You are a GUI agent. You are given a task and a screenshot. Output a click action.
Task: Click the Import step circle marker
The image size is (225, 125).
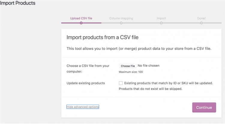(x=161, y=23)
